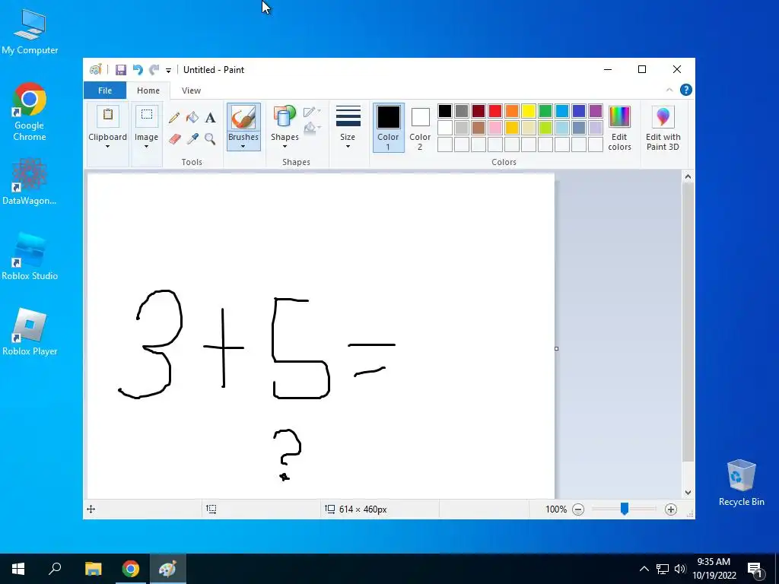This screenshot has width=779, height=584.
Task: Select Roblox Player desktop icon
Action: click(x=30, y=332)
